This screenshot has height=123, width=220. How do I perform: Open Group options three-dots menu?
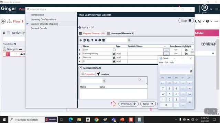point(21,49)
